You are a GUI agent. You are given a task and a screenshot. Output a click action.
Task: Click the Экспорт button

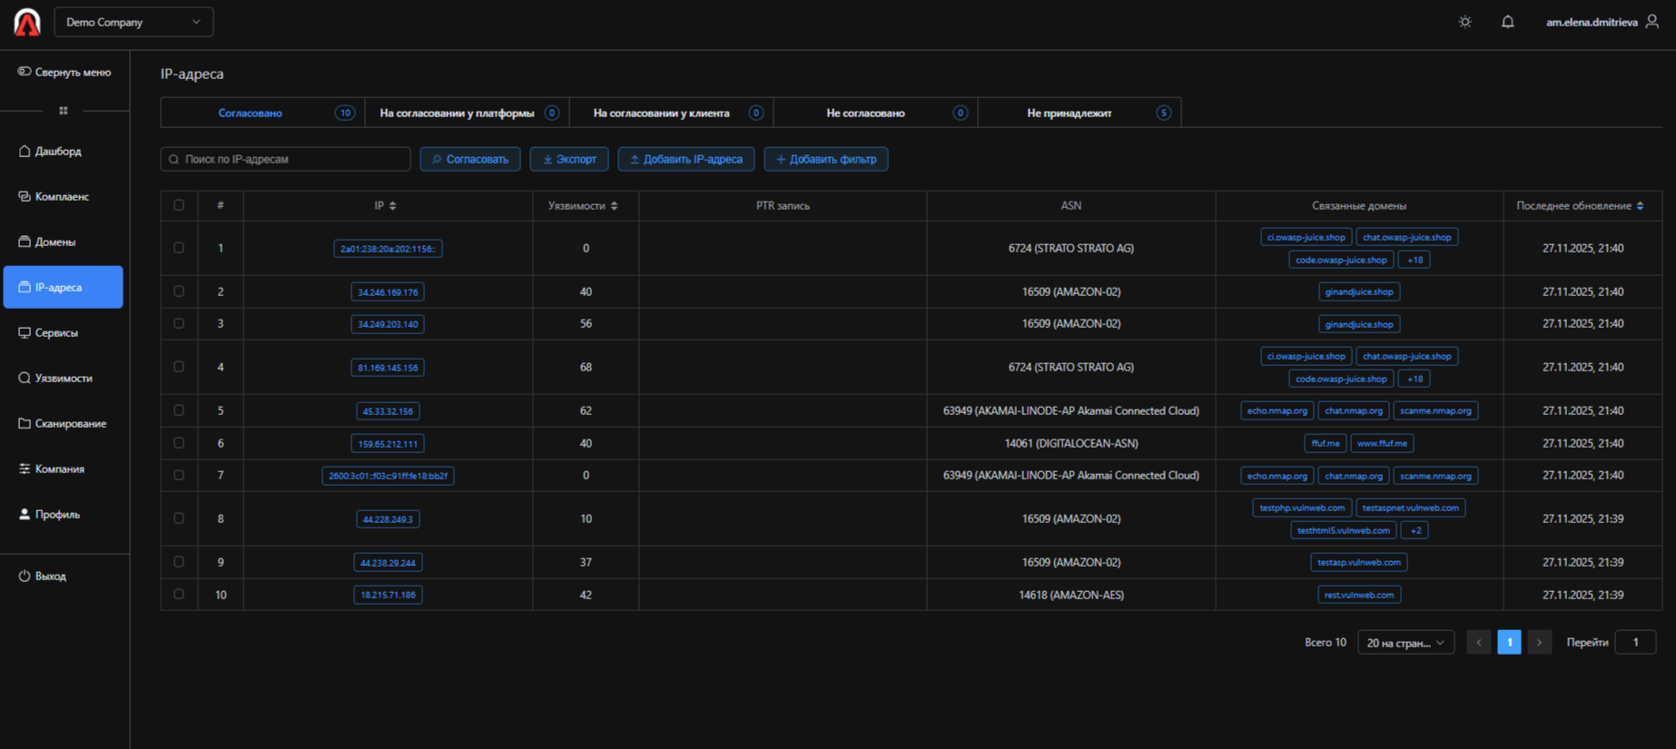click(x=569, y=159)
